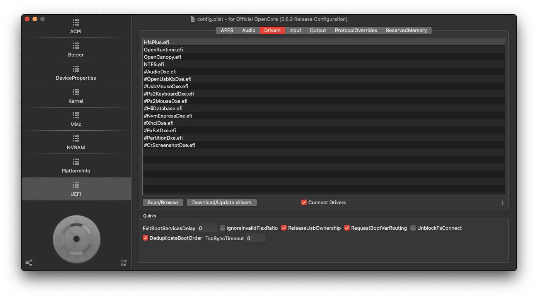Disable ReleaseUsbOwnership quirk

pyautogui.click(x=284, y=228)
